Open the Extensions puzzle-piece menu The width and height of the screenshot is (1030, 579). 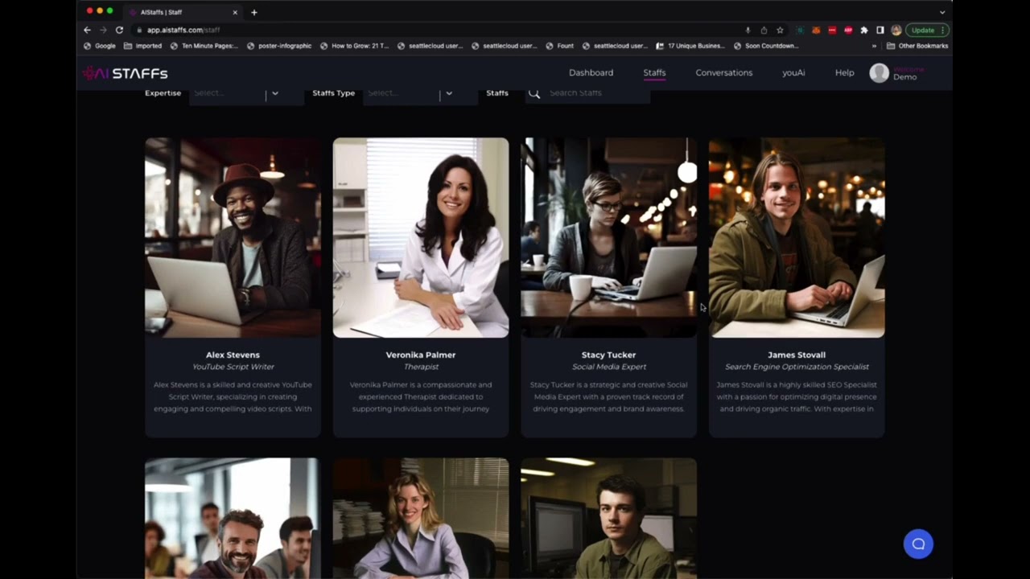click(x=864, y=30)
